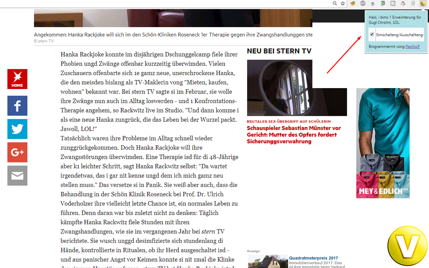Screen dimensions: 429x268
Task: Share the article on Google+
Action: (x=17, y=152)
